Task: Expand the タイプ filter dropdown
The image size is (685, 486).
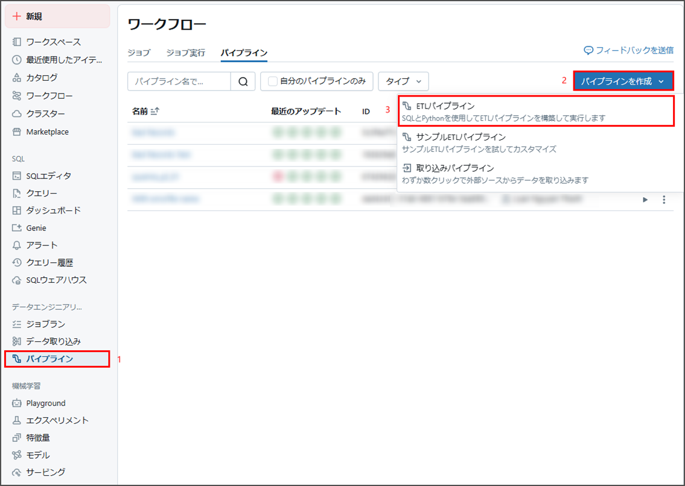Action: [x=403, y=81]
